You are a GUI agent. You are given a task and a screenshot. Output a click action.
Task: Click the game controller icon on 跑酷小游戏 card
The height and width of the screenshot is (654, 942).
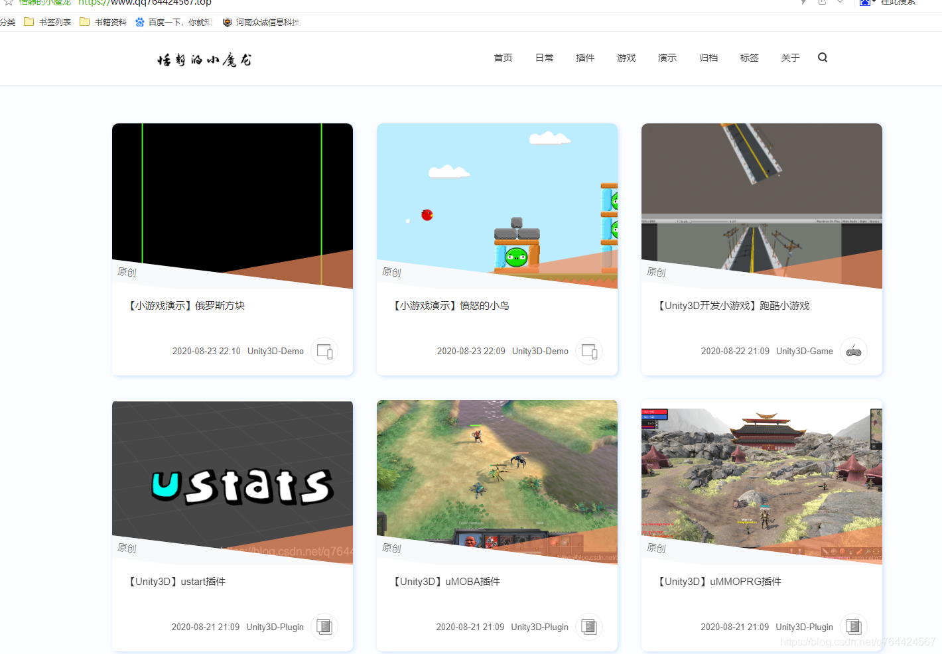coord(854,351)
